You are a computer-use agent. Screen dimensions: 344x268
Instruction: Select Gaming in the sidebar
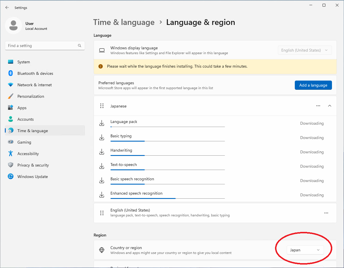[24, 142]
